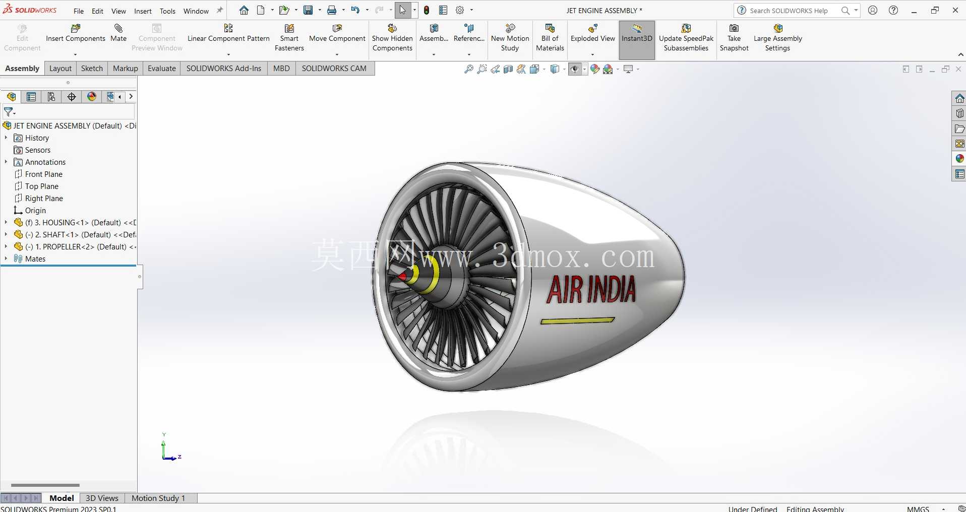Screen dimensions: 966x512
Task: Open Apply Scene icon
Action: pyautogui.click(x=608, y=69)
